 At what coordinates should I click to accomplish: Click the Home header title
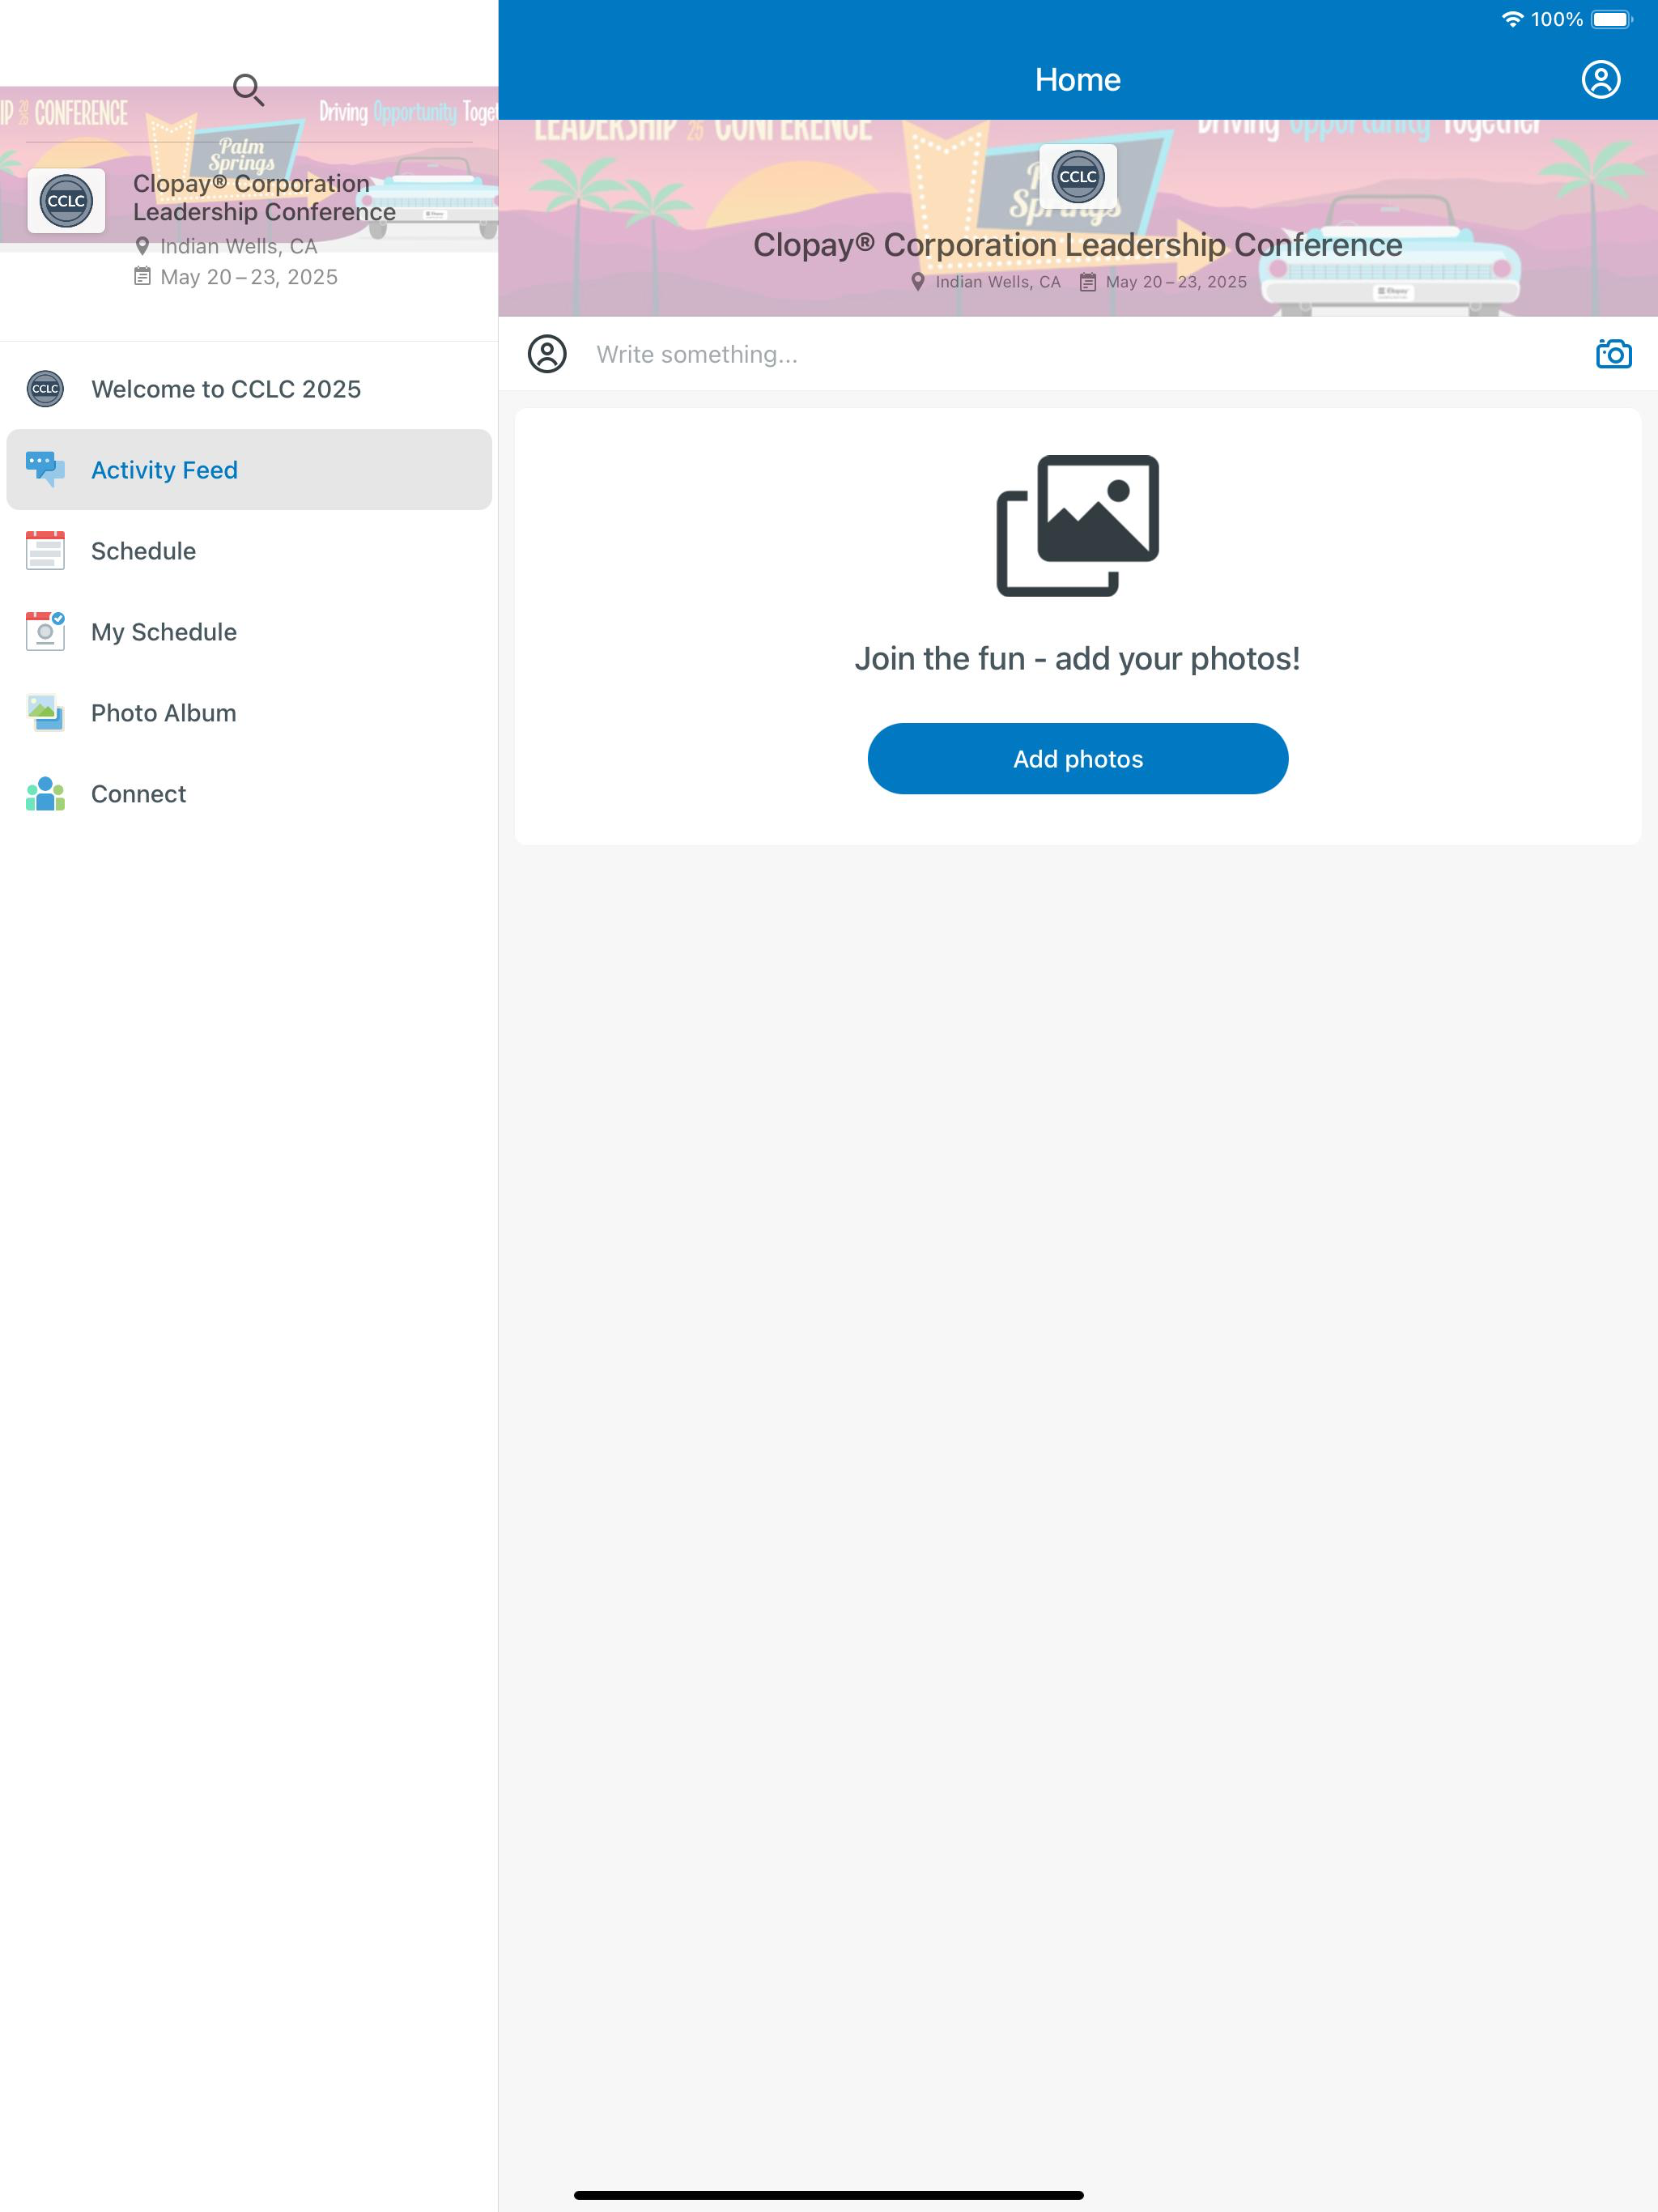(x=1078, y=80)
